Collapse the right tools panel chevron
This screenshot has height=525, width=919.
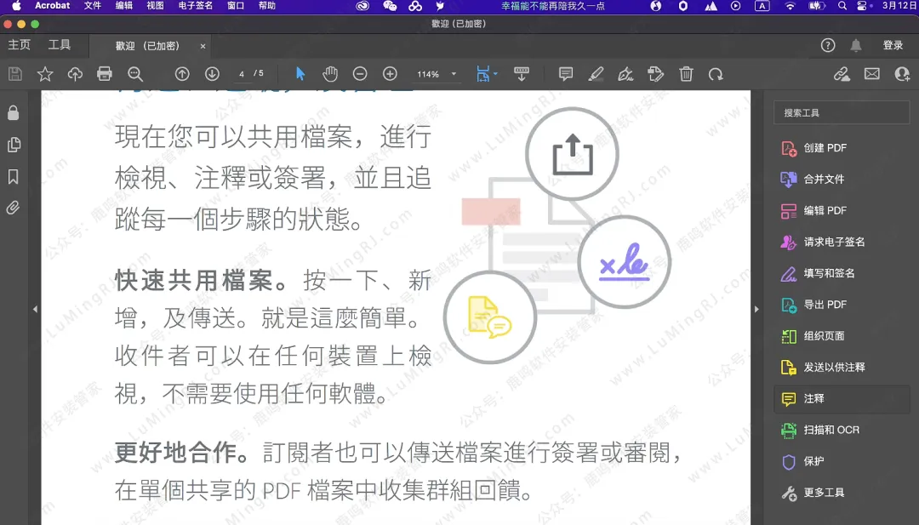coord(756,309)
